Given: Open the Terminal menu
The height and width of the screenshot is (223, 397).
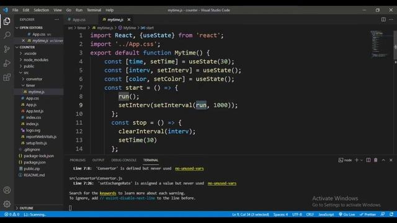Looking at the screenshot, I should [x=94, y=10].
